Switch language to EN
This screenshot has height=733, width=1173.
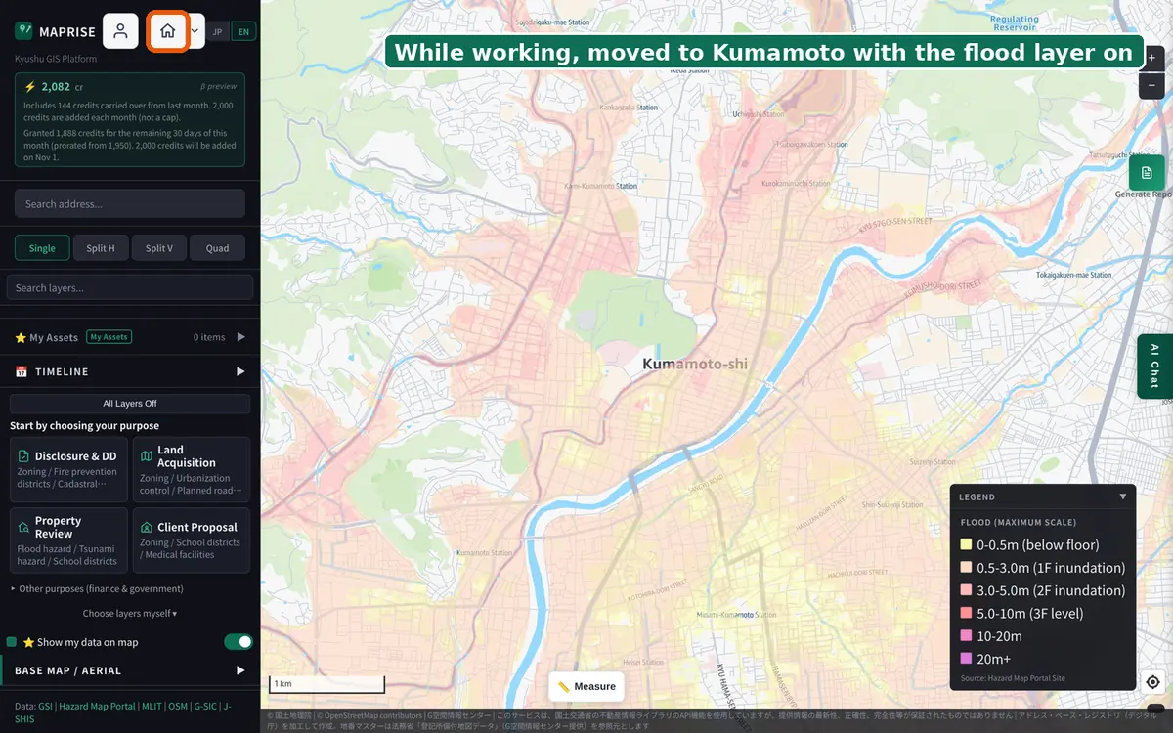243,32
